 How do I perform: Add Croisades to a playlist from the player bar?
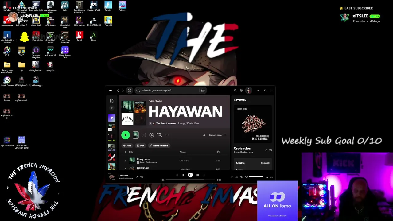pyautogui.click(x=142, y=177)
